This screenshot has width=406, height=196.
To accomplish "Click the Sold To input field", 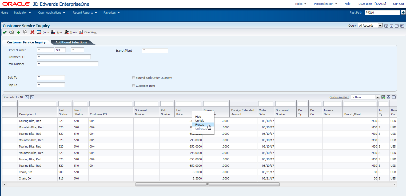I will [x=51, y=77].
